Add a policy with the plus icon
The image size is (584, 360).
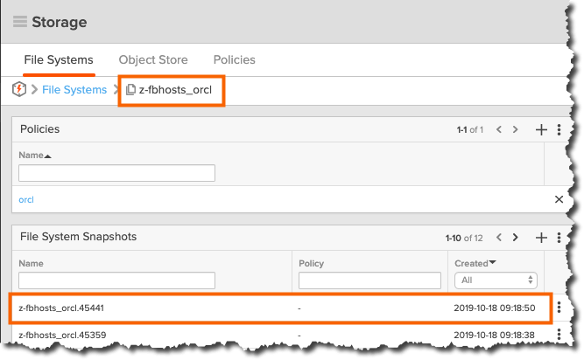[541, 129]
